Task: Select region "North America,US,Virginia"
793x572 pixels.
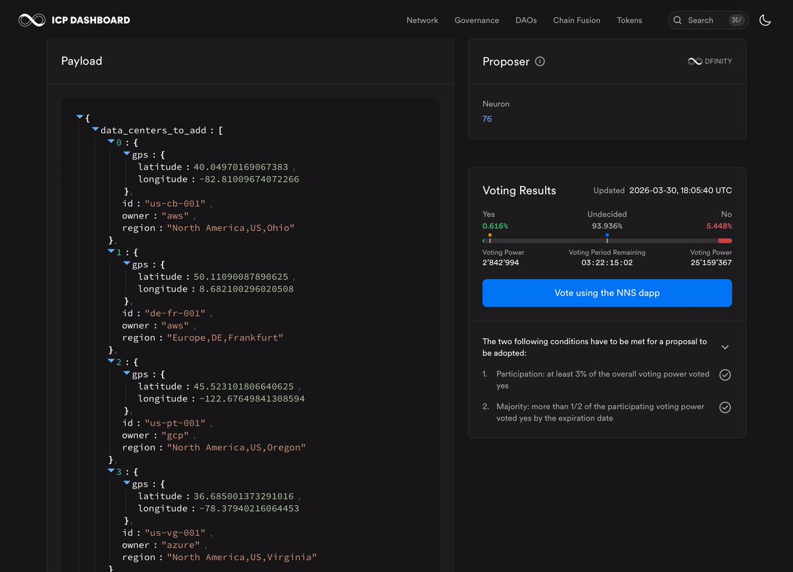Action: point(242,557)
